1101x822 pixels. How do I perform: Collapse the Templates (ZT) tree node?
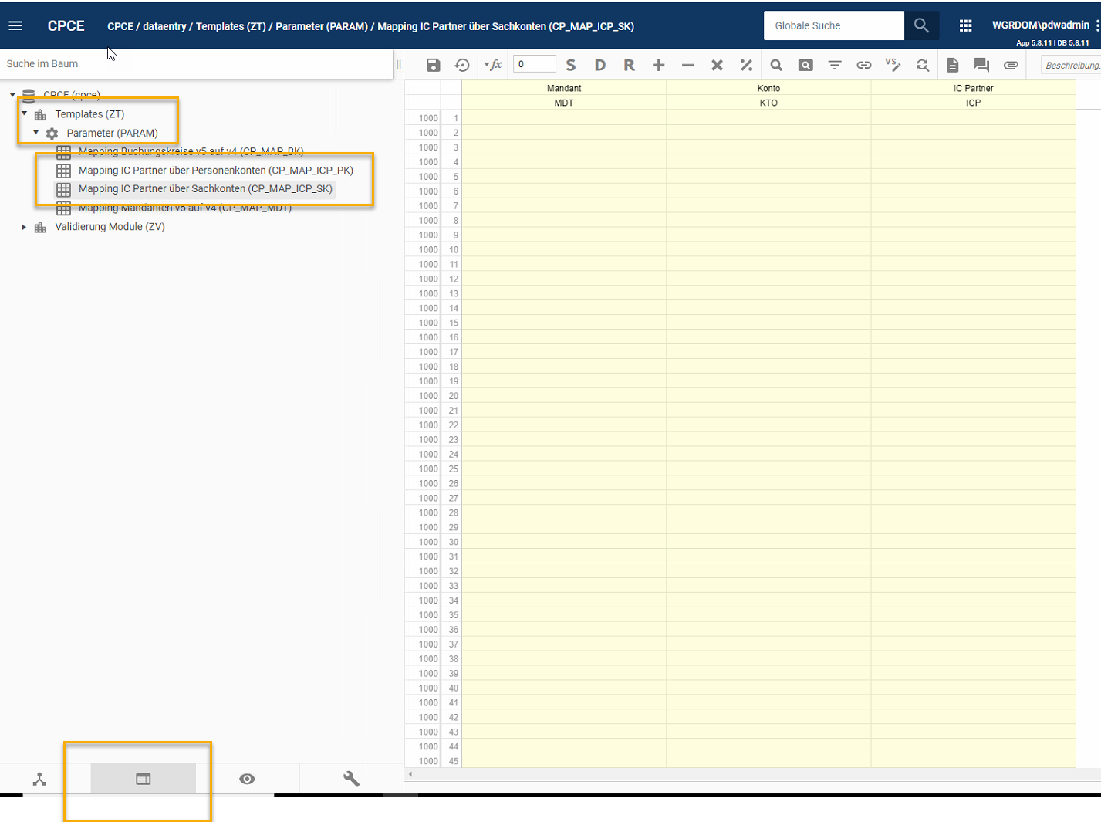pos(25,113)
